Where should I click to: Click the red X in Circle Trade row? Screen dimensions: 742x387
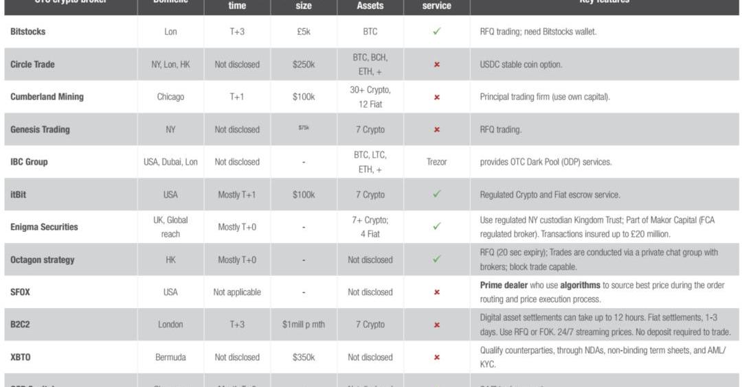[x=437, y=64]
